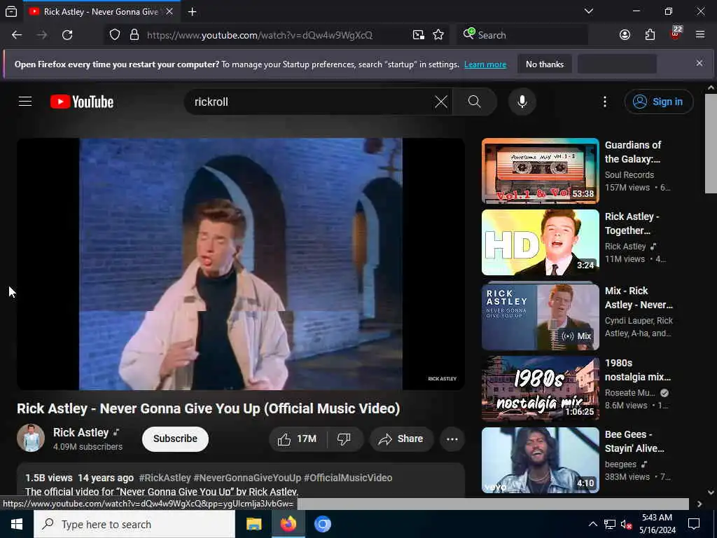Dismiss the startup notification bar
This screenshot has width=717, height=538.
pos(699,63)
